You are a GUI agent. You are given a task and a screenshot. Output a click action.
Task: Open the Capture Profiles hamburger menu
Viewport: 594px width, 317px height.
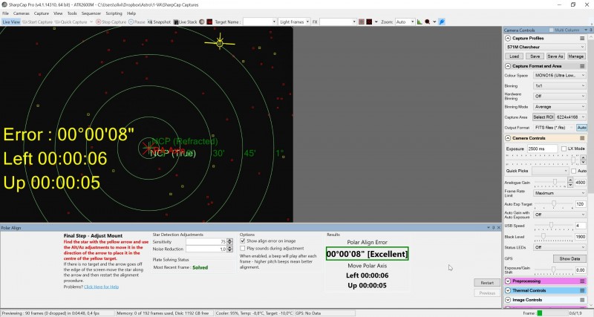[582, 39]
